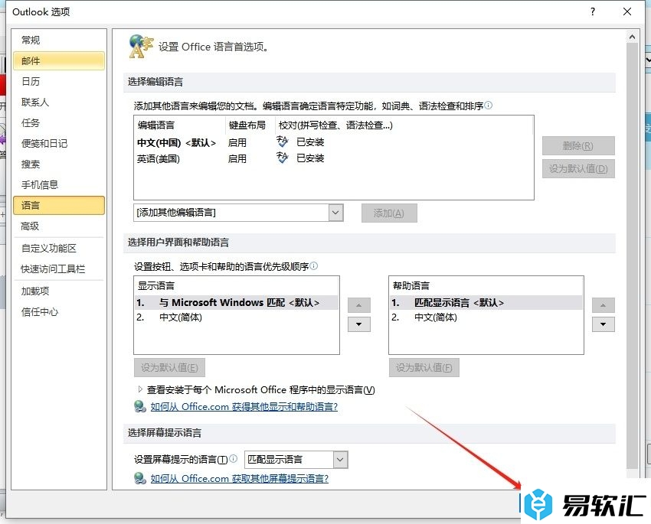Go to the 日历 options page

[x=58, y=82]
